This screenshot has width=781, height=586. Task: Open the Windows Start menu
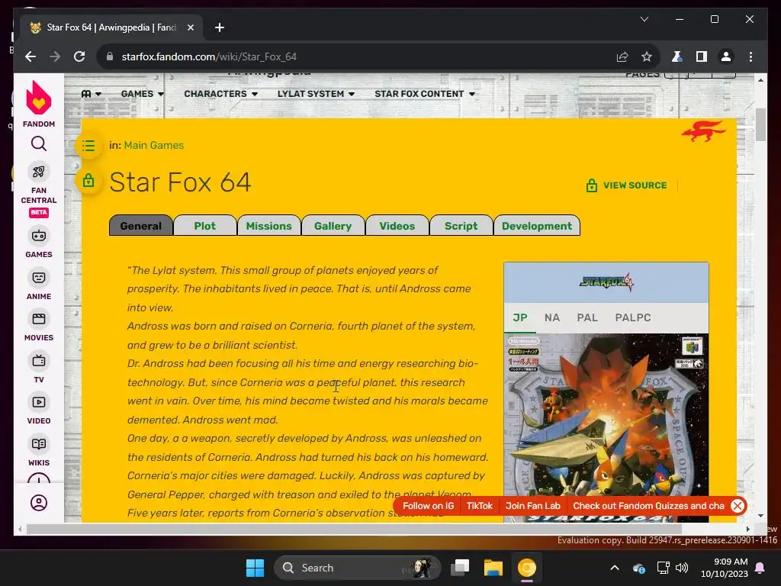pos(255,568)
